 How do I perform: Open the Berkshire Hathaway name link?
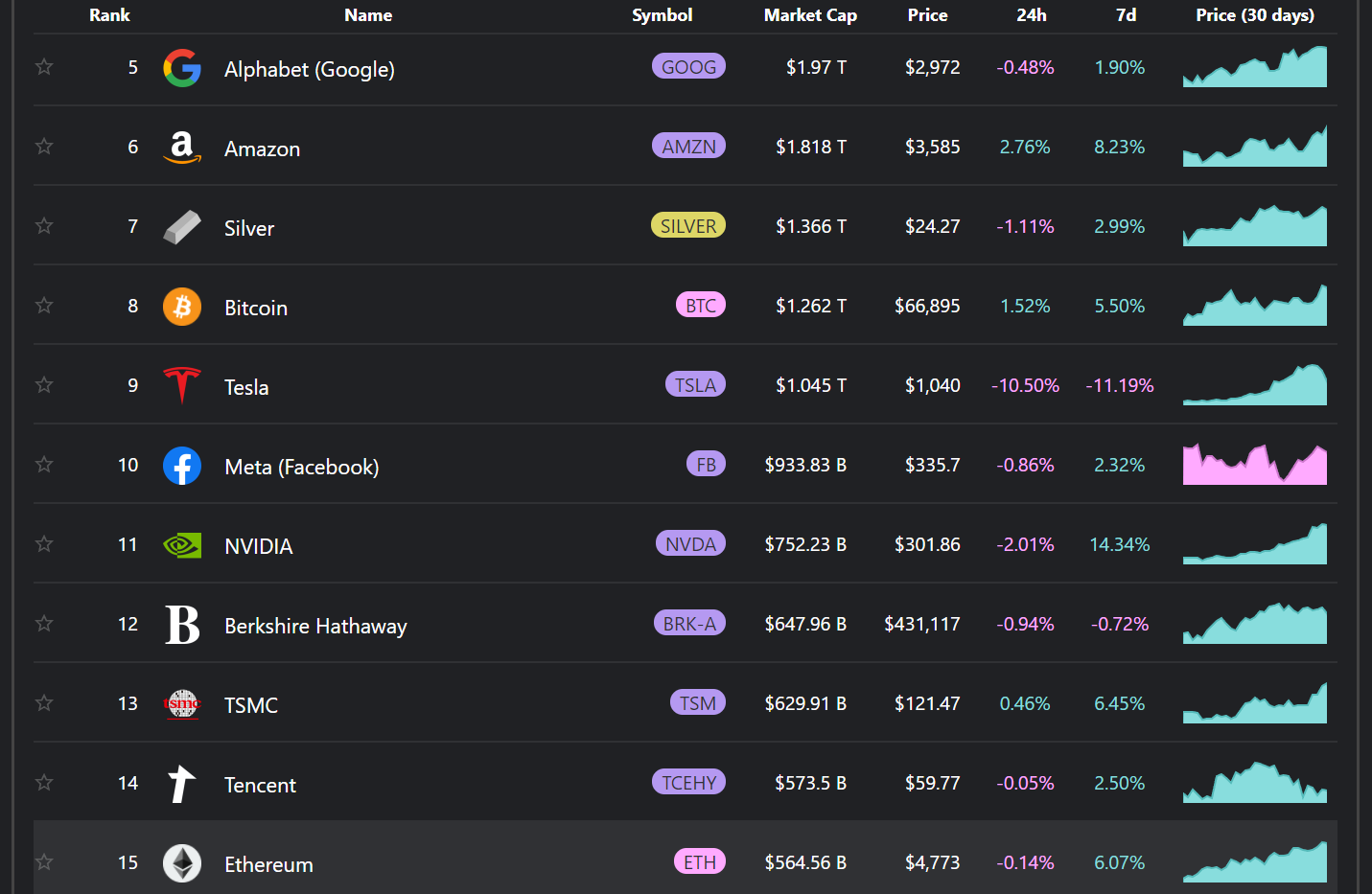click(315, 627)
